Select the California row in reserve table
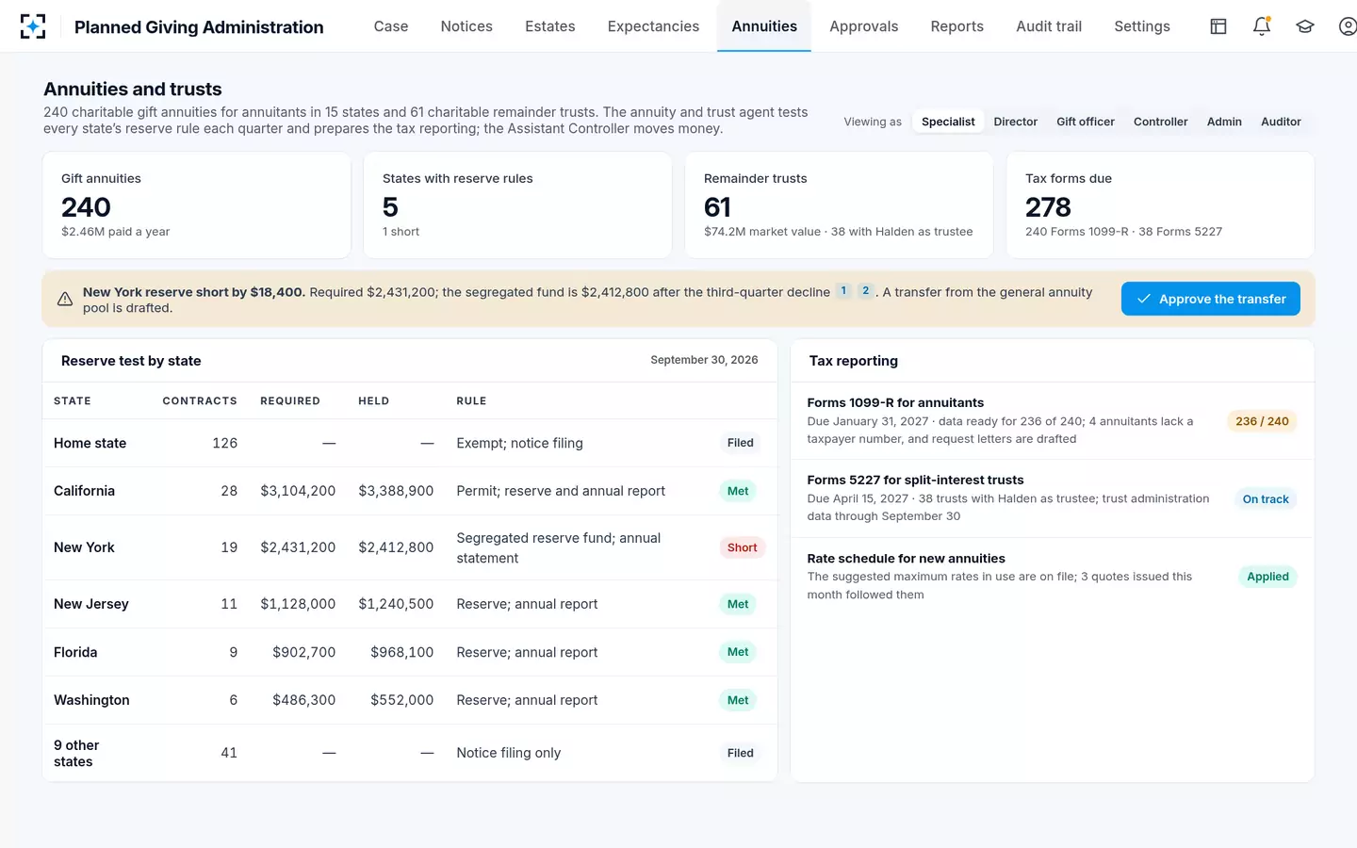Screen dimensions: 1357x848 coord(410,491)
